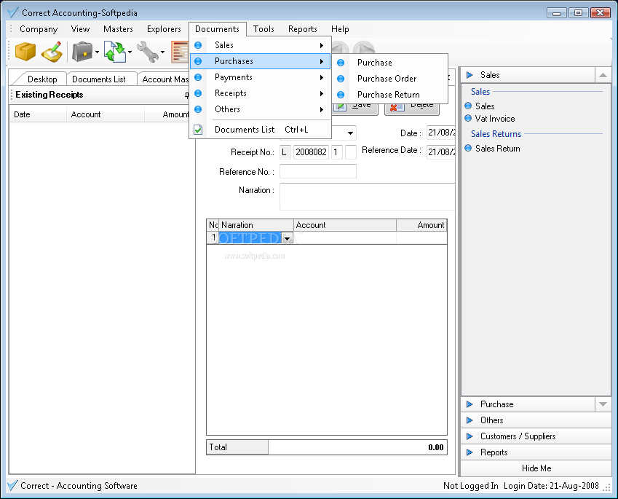This screenshot has height=499, width=618.
Task: Open Narration cell dropdown in grid row 1
Action: pyautogui.click(x=288, y=238)
